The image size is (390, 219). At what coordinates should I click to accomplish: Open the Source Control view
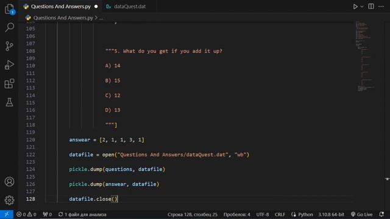(10, 46)
